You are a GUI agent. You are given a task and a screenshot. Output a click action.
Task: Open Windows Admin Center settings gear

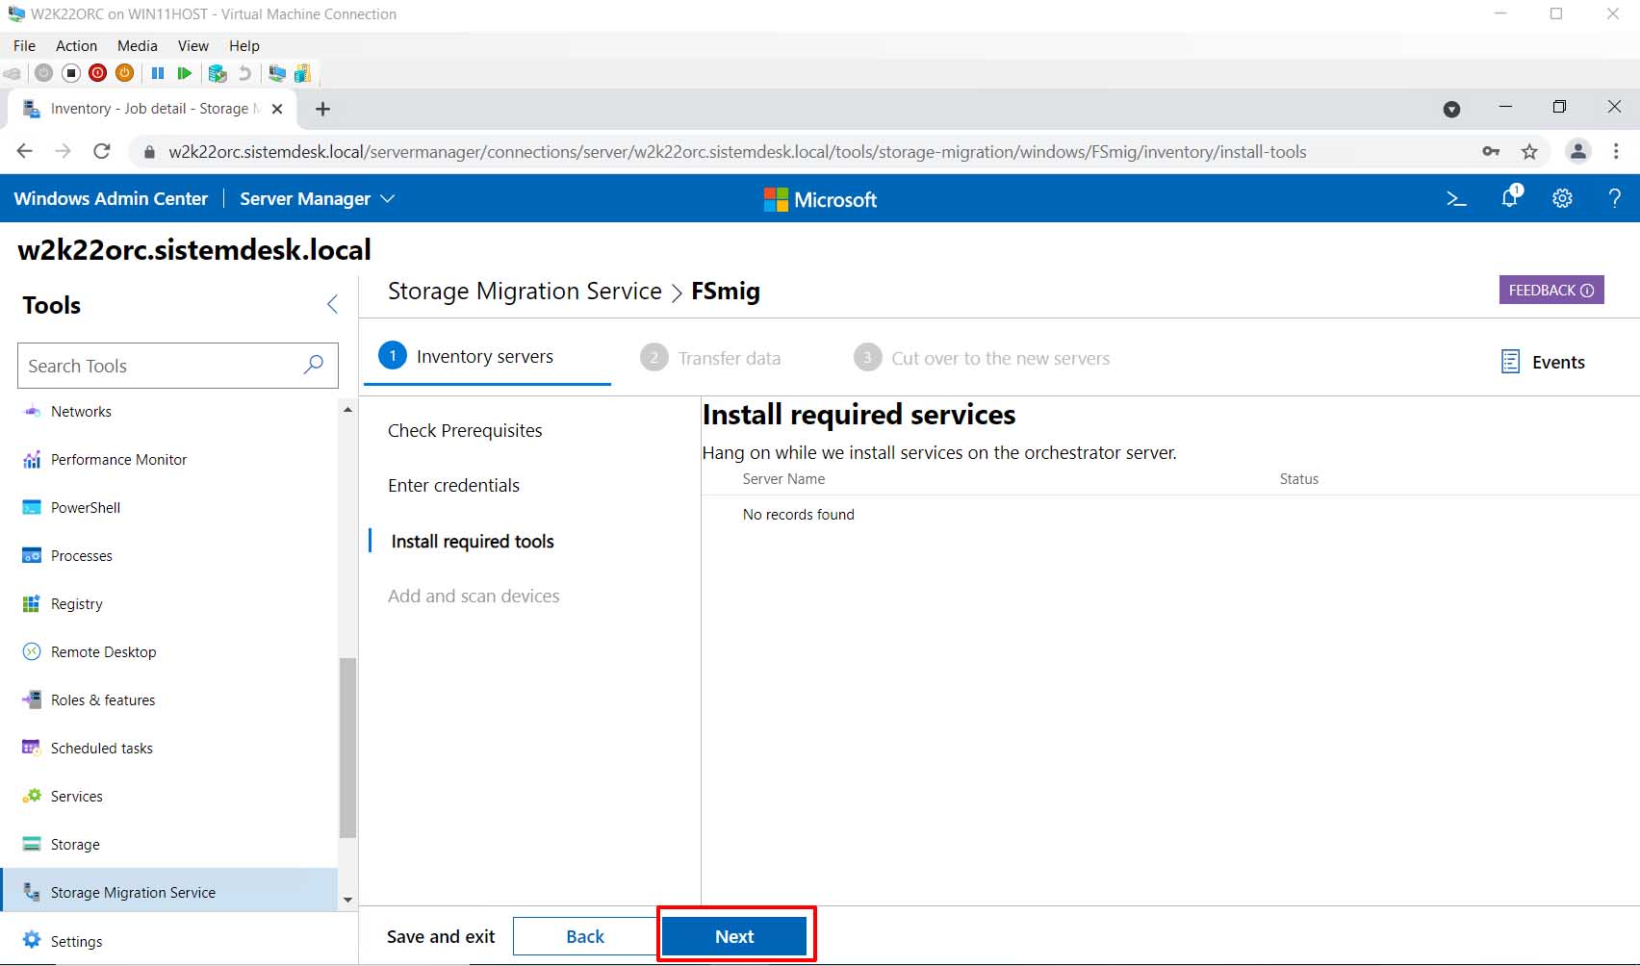(x=1562, y=199)
